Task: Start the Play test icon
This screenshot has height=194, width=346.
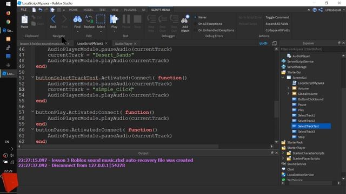Action: 114,19
